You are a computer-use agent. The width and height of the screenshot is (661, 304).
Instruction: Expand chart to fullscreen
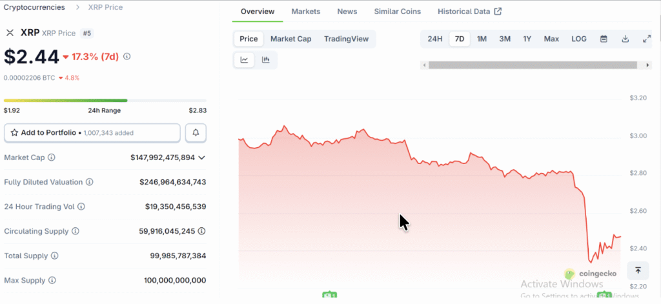647,39
